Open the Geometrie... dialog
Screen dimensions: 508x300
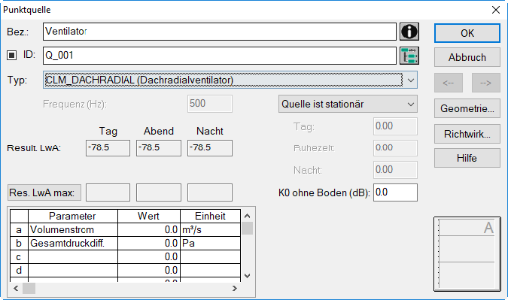point(467,108)
